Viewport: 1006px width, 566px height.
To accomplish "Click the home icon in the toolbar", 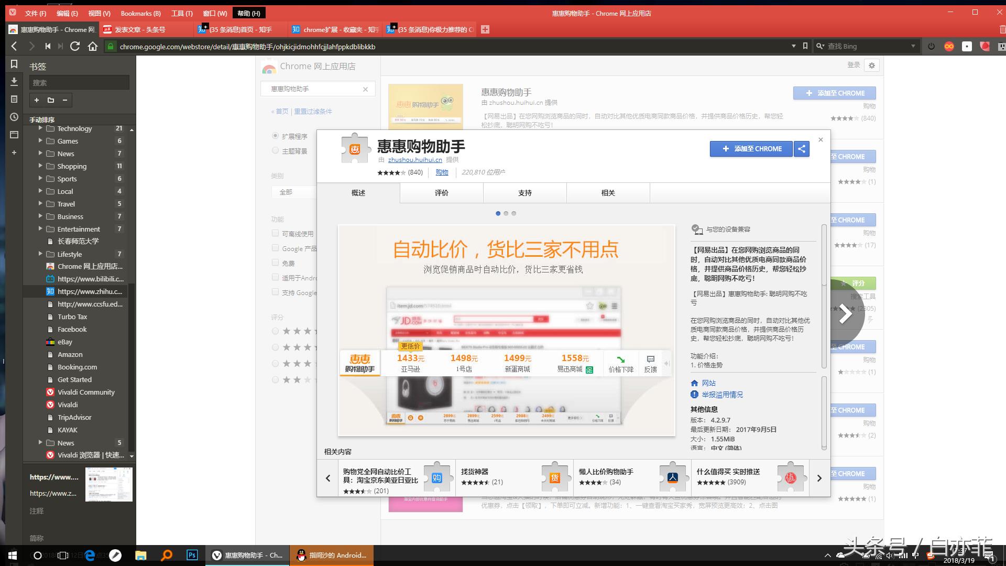I will 93,46.
